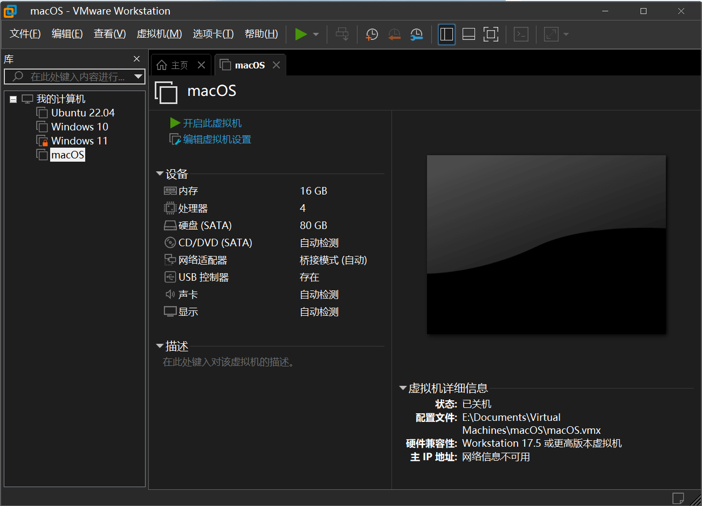Click the 已关机 status text

477,404
